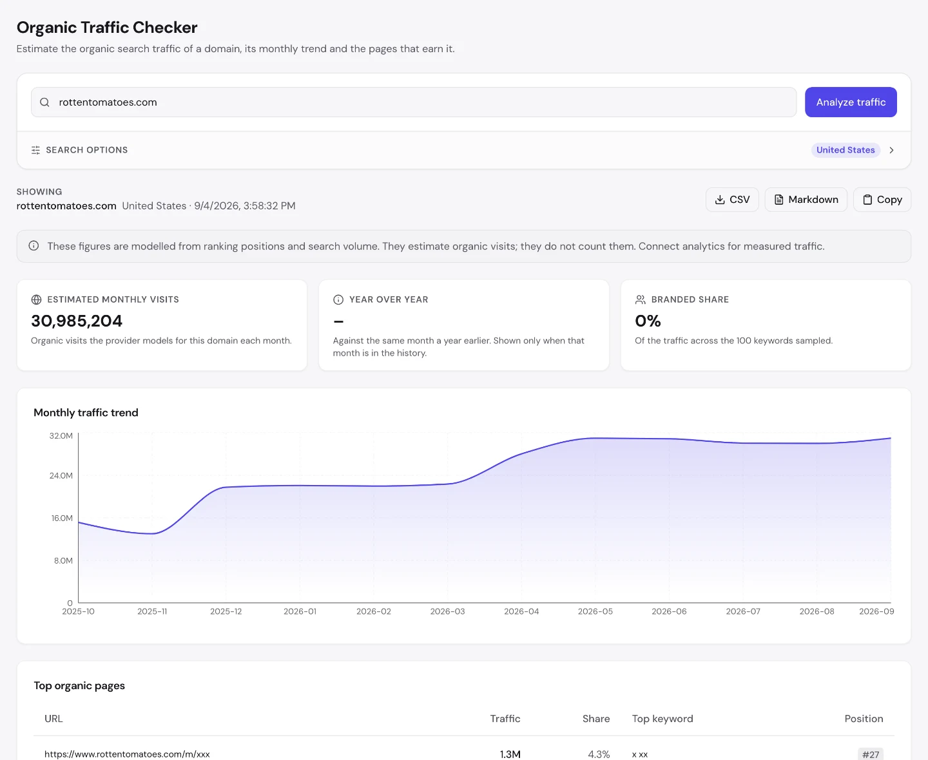Click the Position column header
The image size is (928, 760).
[864, 719]
